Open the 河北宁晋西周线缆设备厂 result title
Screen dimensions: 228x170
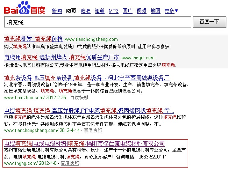click(87, 78)
